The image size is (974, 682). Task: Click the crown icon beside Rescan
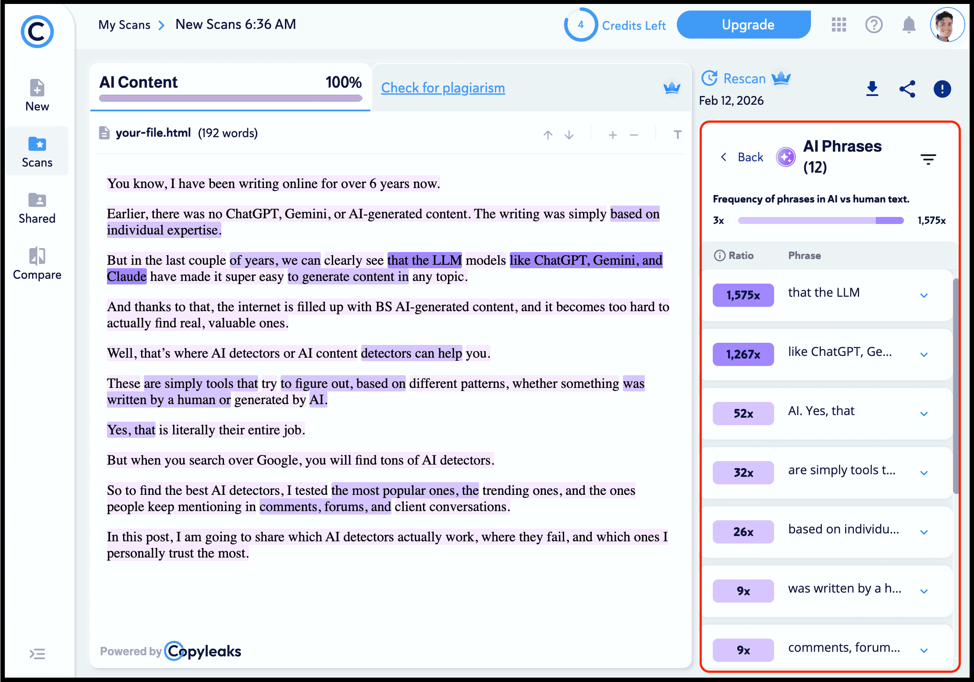coord(781,78)
